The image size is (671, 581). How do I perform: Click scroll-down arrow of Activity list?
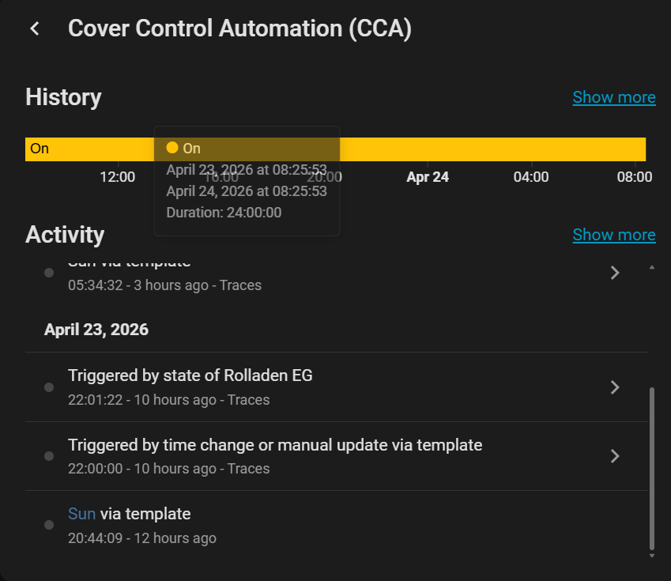651,556
